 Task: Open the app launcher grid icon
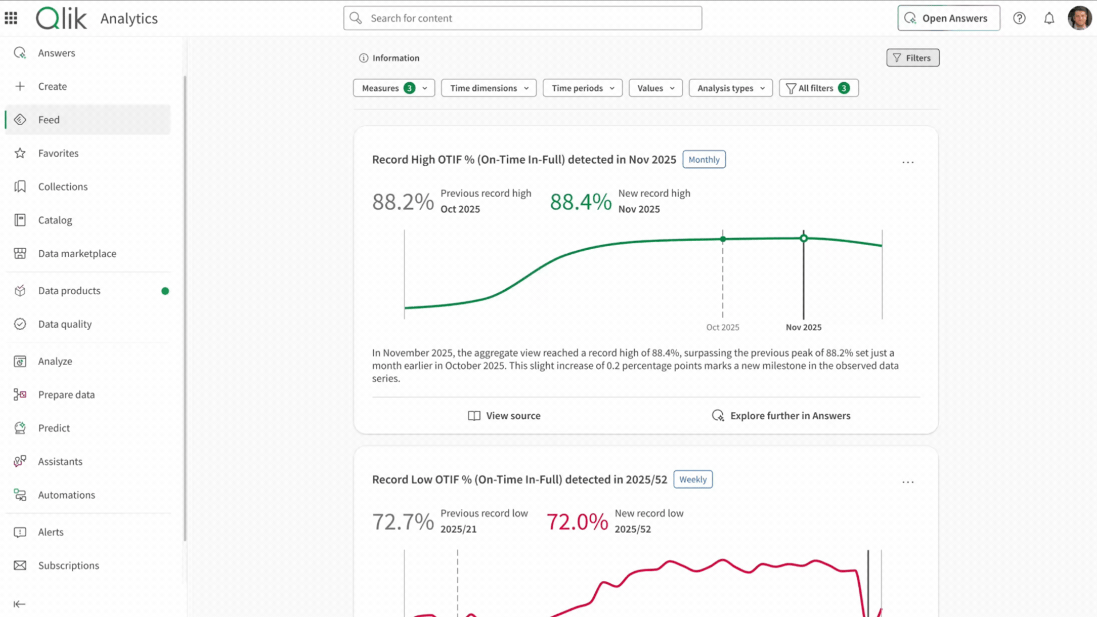pos(11,18)
